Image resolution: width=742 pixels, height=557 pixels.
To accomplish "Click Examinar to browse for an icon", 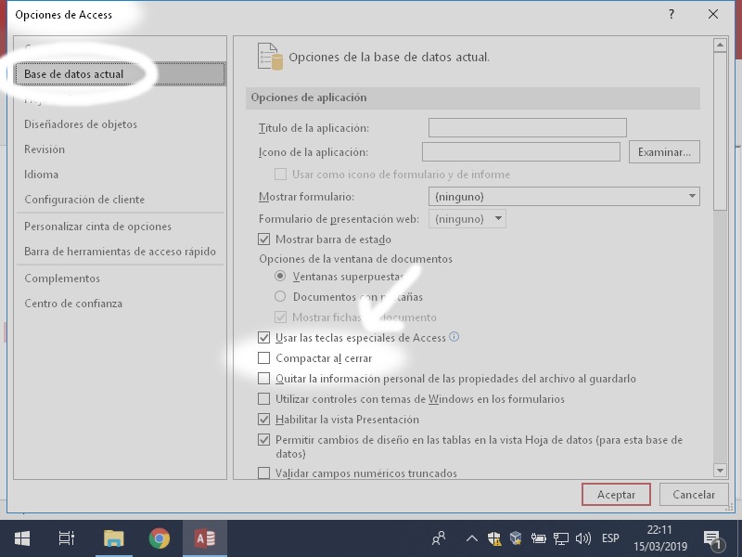I will [664, 150].
